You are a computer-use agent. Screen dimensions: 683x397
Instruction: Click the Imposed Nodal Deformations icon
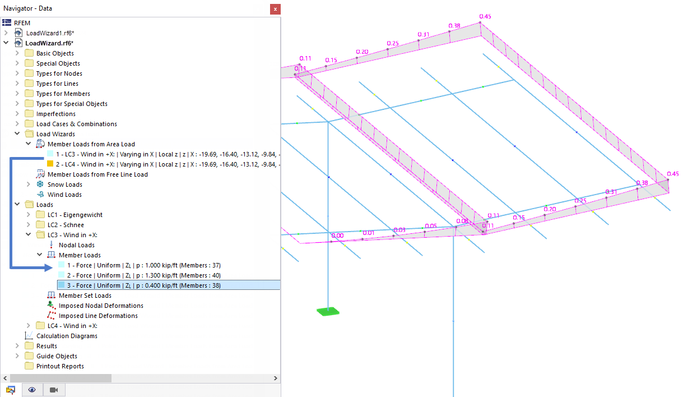(52, 306)
